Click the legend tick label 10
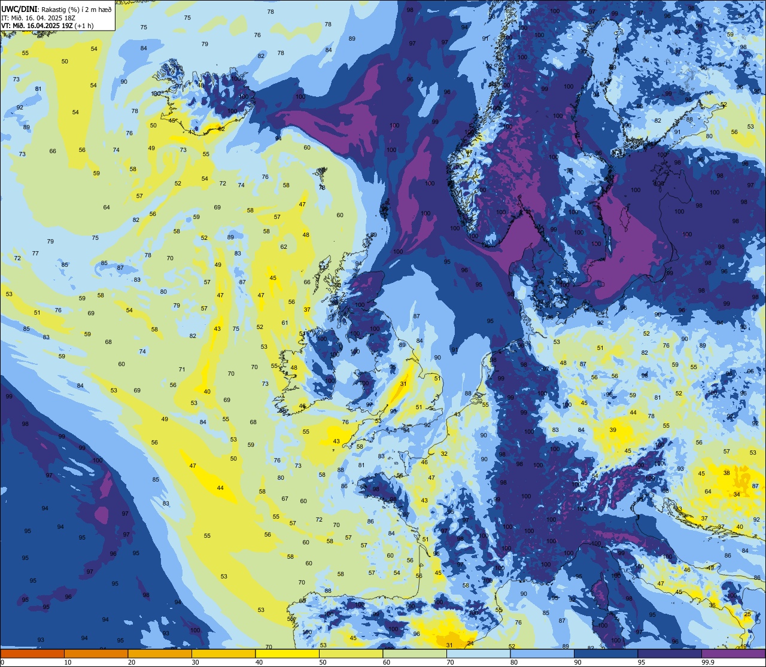 68,662
